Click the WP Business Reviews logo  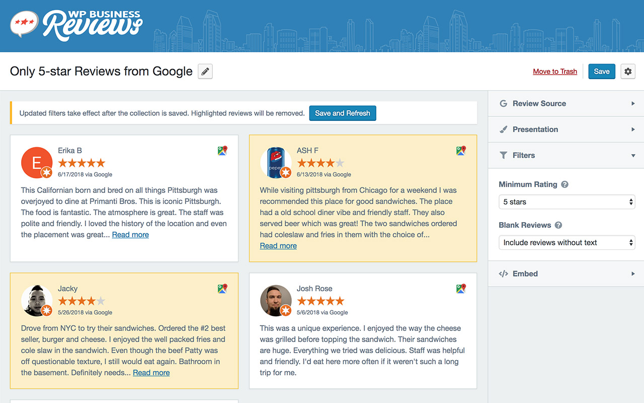click(76, 25)
